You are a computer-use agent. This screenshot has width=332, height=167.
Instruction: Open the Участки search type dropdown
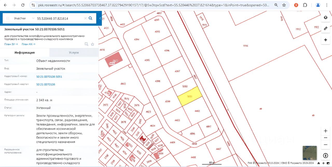tap(24, 18)
